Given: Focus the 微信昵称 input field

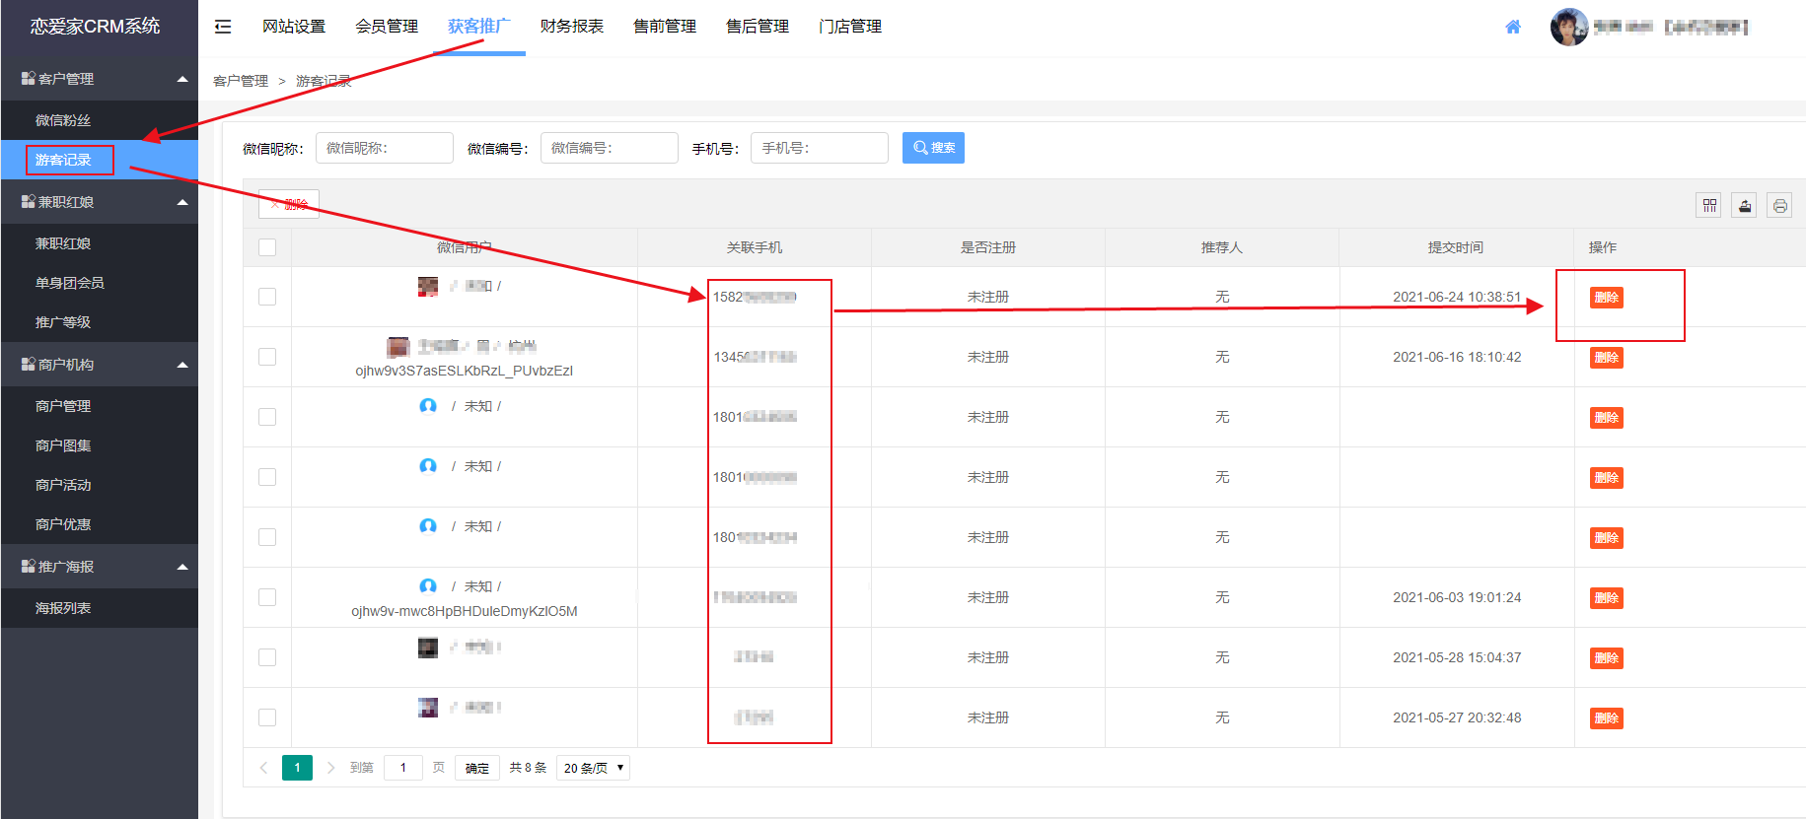Looking at the screenshot, I should coord(385,148).
